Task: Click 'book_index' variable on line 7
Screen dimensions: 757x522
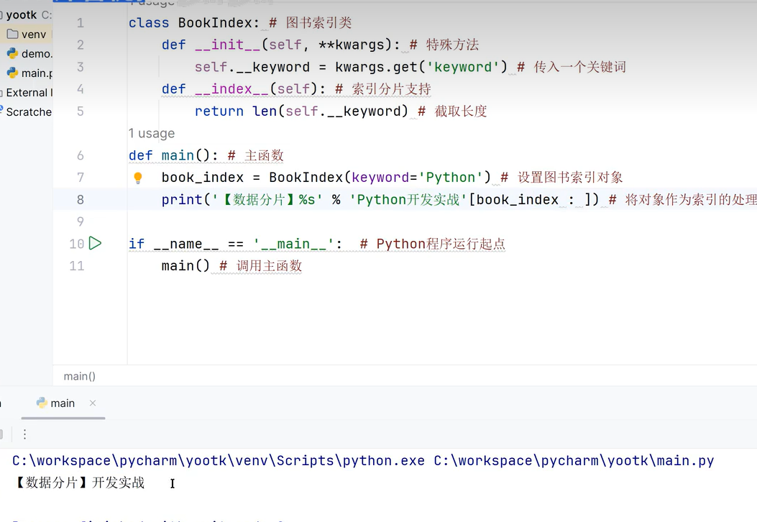Action: click(202, 178)
